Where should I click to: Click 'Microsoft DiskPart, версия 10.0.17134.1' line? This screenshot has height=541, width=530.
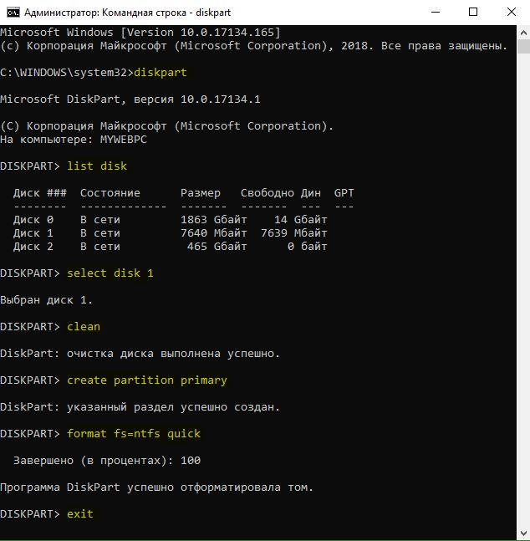coord(130,100)
